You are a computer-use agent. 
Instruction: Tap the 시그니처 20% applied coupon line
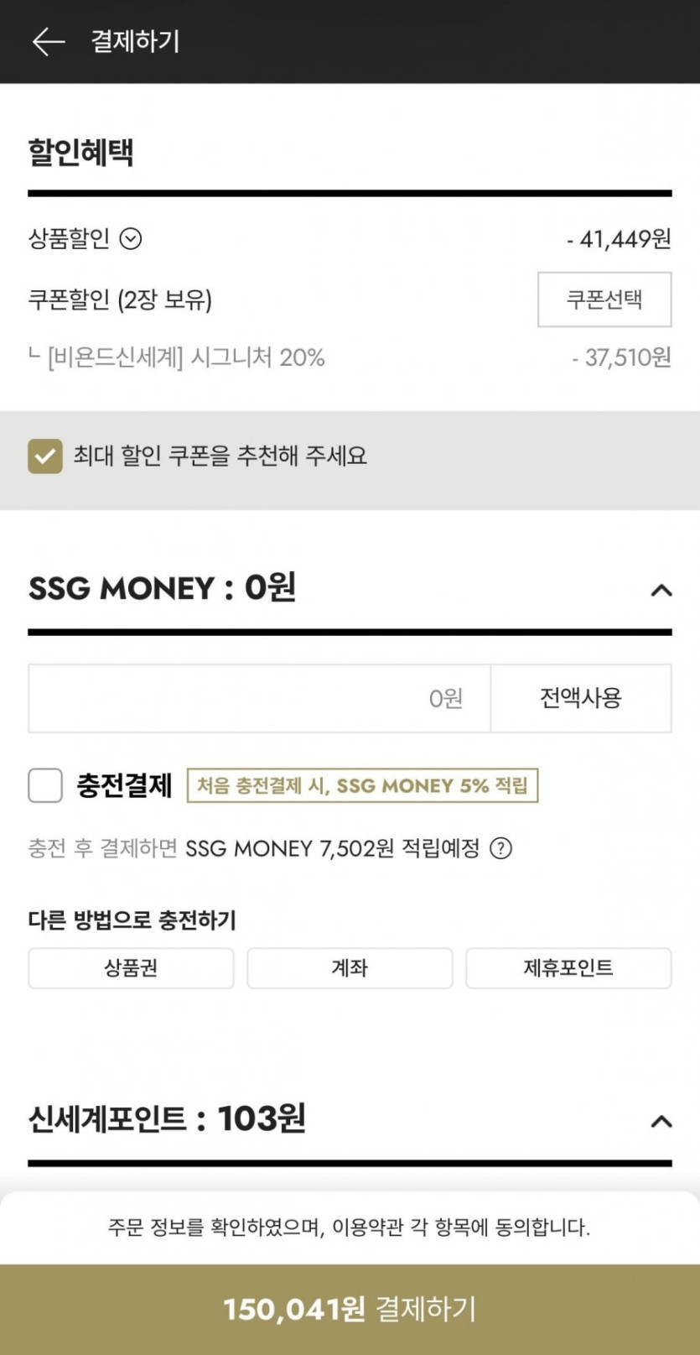(x=186, y=358)
